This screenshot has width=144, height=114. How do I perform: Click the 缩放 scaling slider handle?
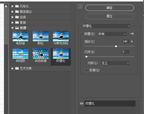[116, 46]
